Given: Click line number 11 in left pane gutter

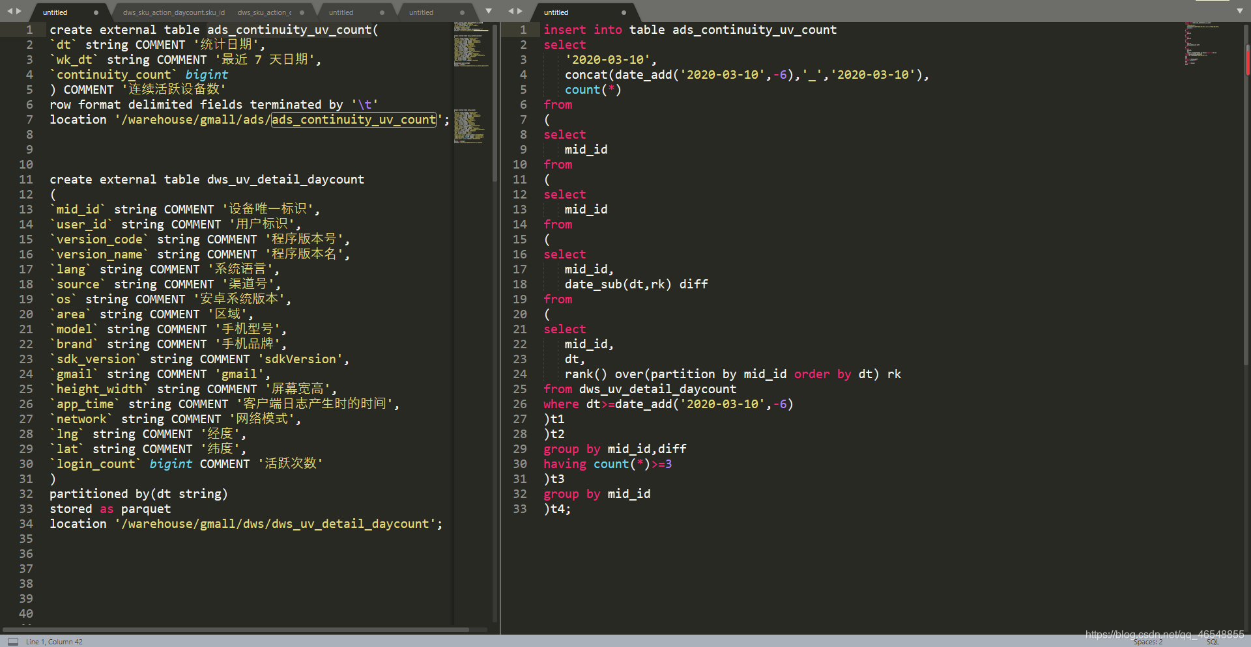Looking at the screenshot, I should [25, 180].
